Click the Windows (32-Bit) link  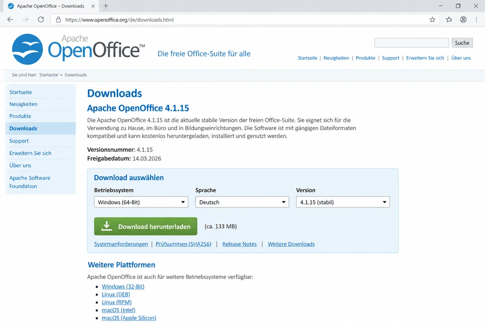pyautogui.click(x=123, y=286)
